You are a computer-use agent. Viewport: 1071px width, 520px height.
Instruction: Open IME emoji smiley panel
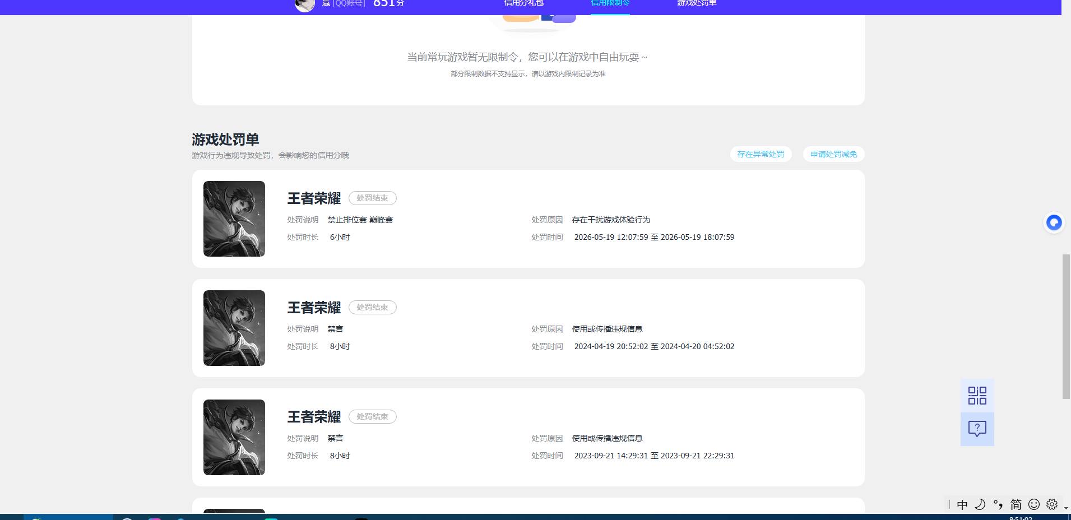[x=1034, y=504]
